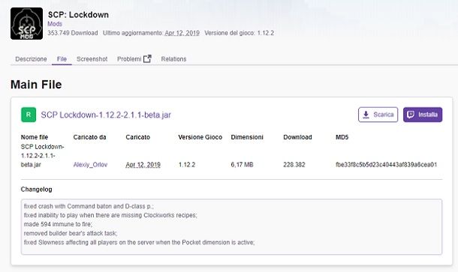Click the download arrow icon in Scarica
Image resolution: width=458 pixels, height=272 pixels.
coord(366,115)
